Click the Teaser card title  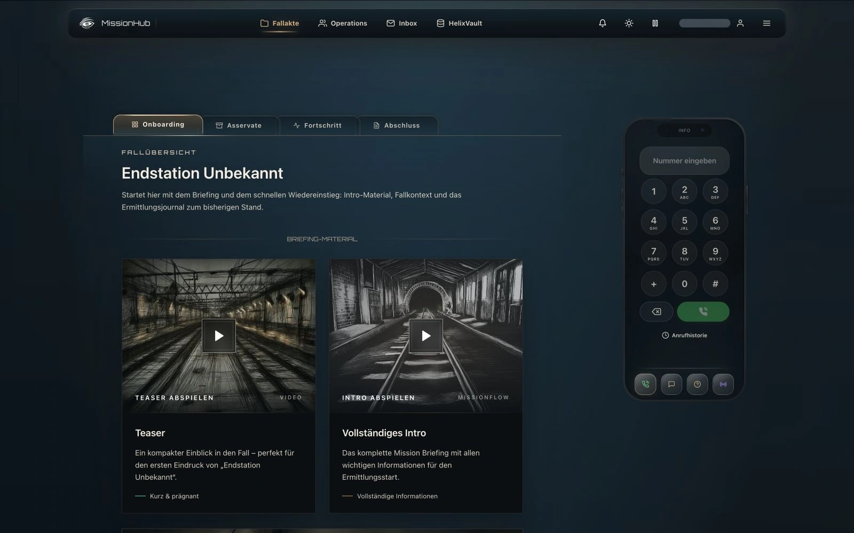pos(150,433)
